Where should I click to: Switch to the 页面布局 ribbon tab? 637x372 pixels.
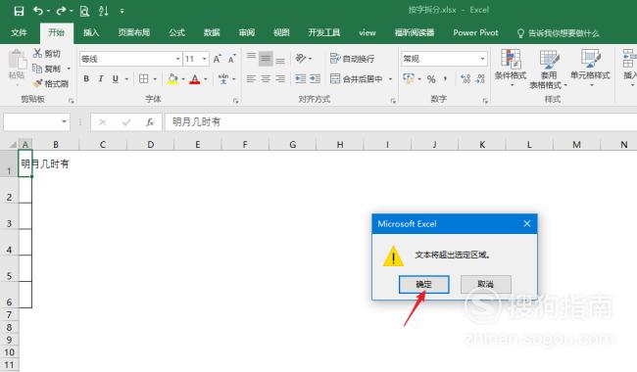coord(134,33)
